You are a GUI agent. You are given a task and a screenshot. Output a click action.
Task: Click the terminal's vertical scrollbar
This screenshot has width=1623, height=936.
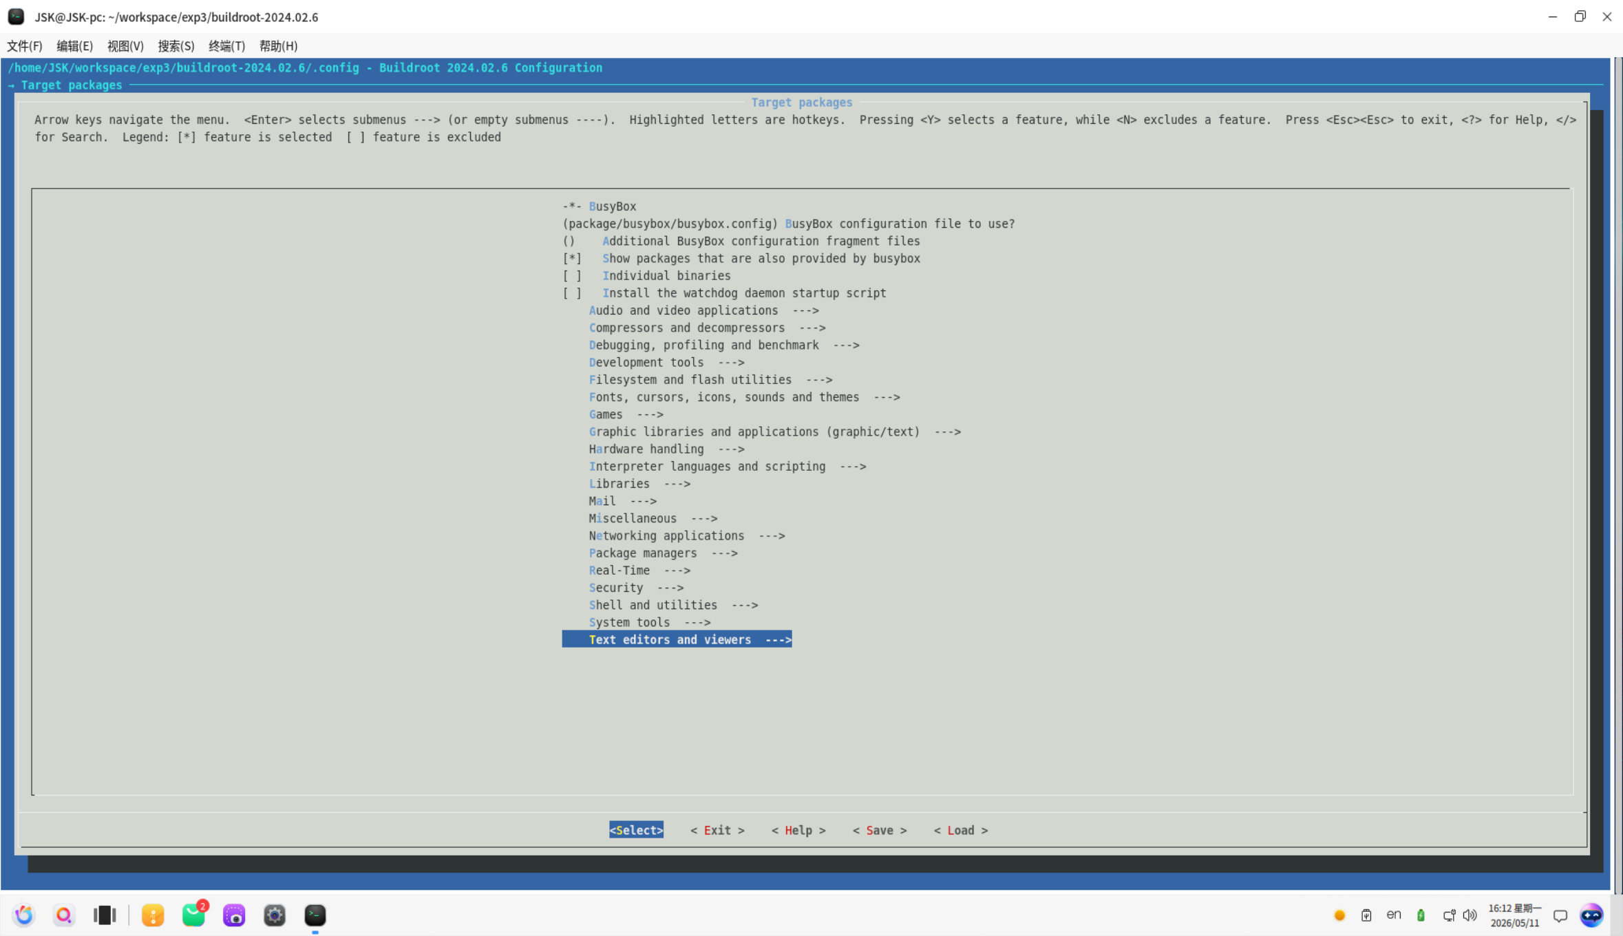1617,475
